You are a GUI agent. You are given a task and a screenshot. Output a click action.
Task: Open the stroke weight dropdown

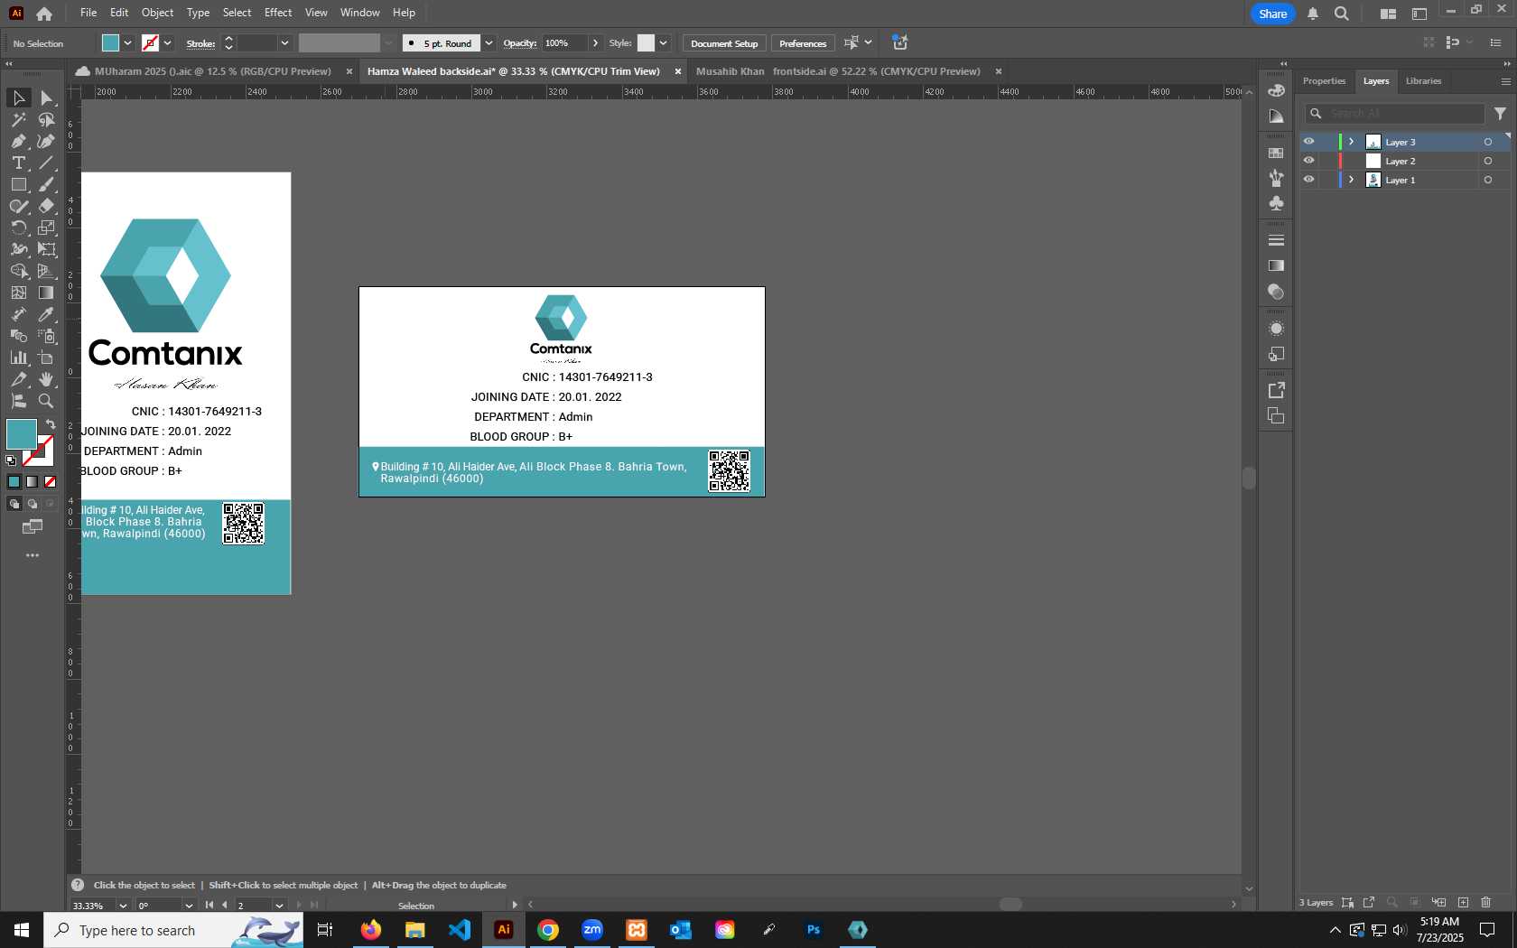(x=284, y=42)
